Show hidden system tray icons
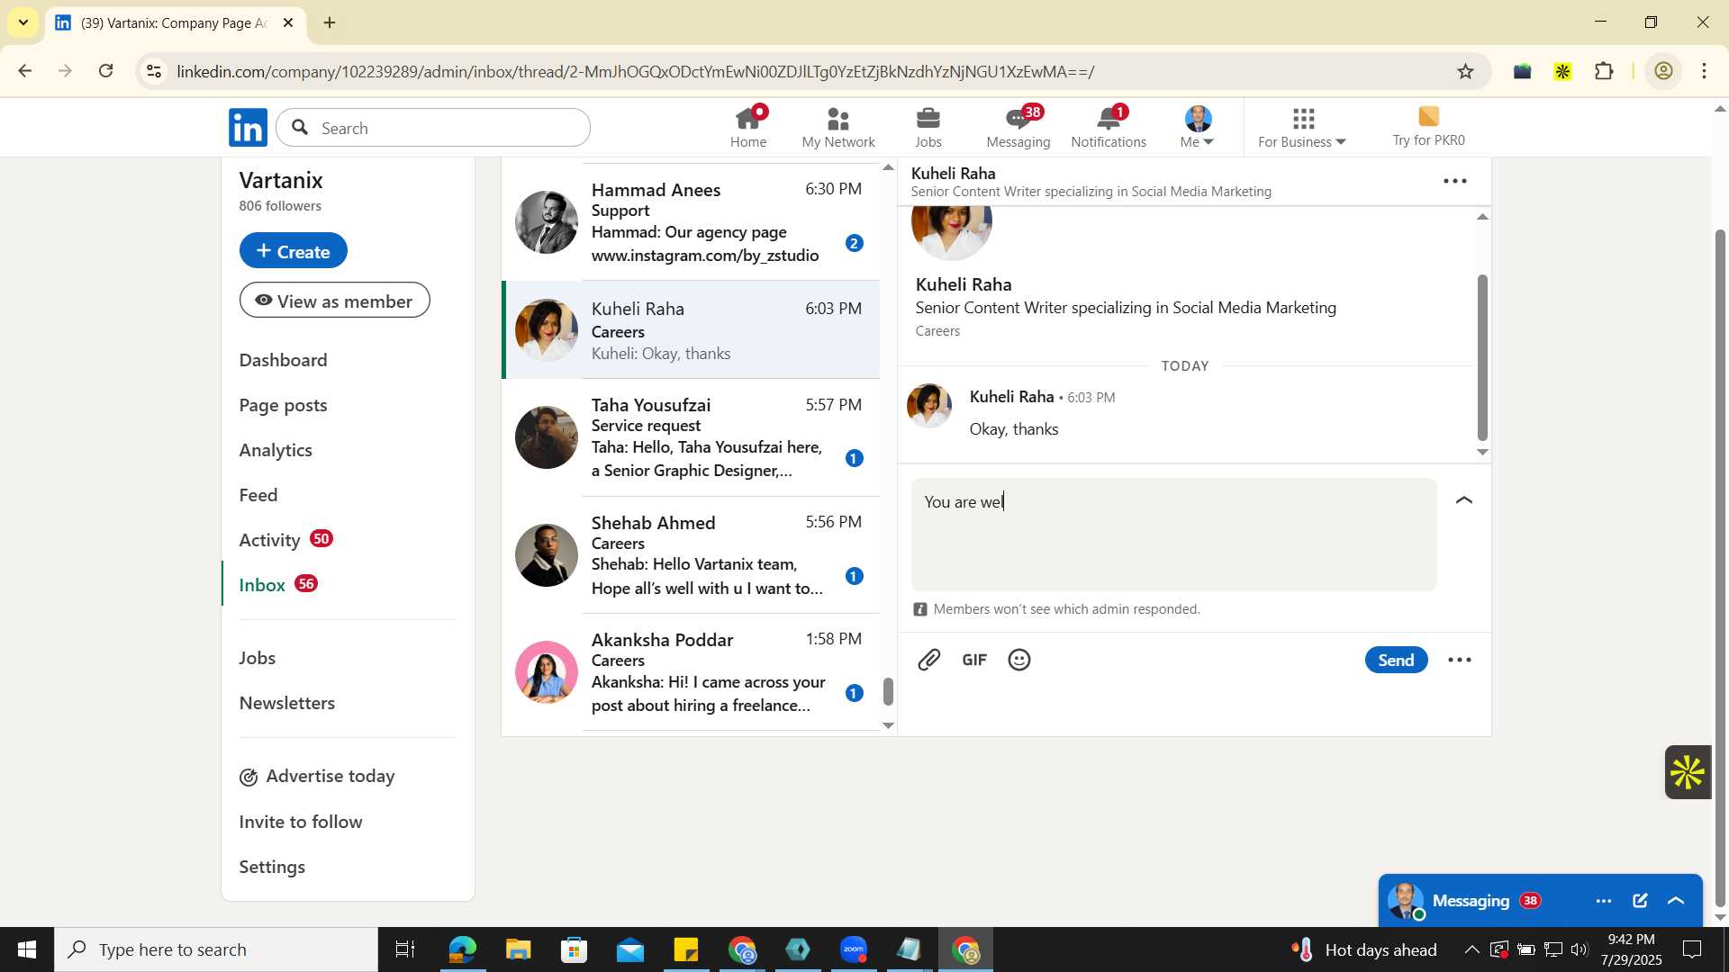Image resolution: width=1729 pixels, height=972 pixels. pos(1471,949)
